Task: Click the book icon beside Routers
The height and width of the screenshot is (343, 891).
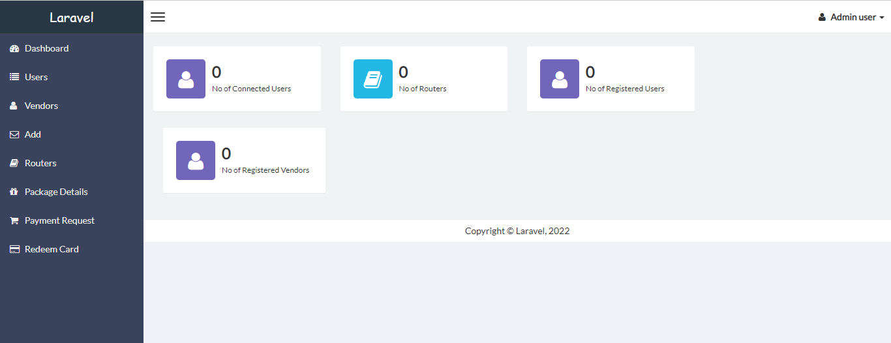Action: click(14, 163)
